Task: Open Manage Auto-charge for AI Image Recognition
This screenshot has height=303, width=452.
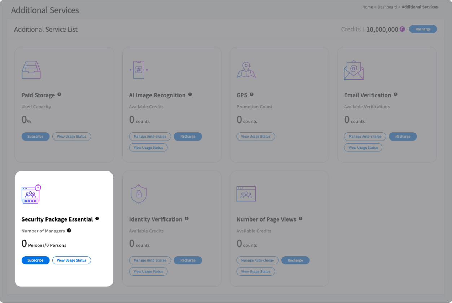Action: 150,137
